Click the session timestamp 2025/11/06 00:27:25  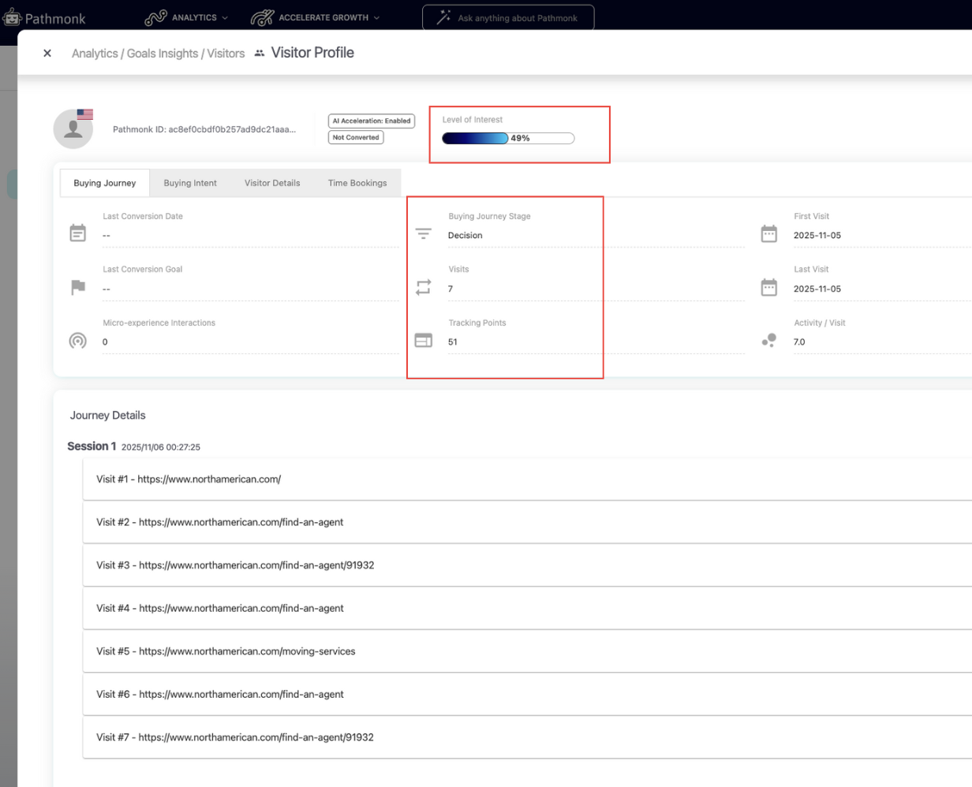pos(161,447)
